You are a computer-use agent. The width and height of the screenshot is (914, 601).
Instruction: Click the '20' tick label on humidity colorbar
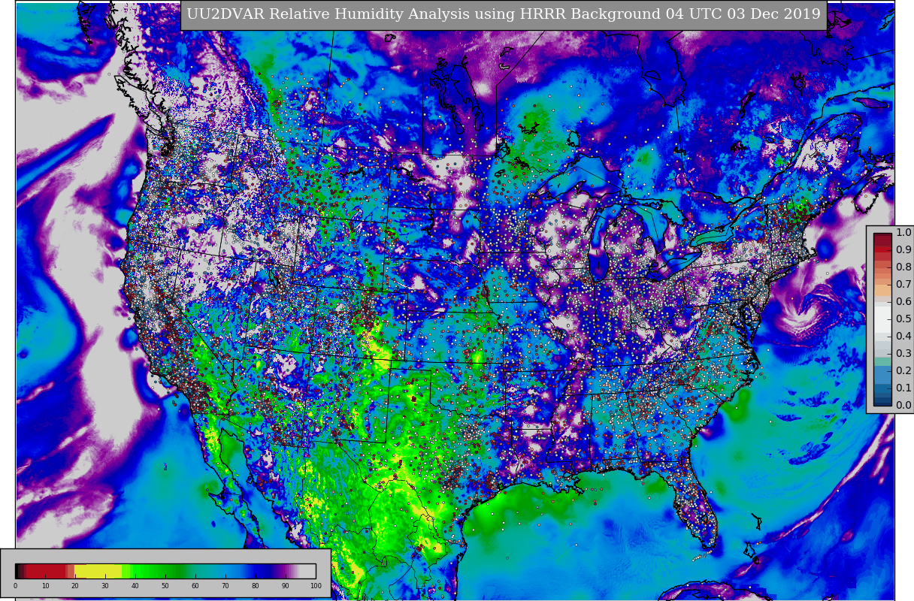point(75,586)
